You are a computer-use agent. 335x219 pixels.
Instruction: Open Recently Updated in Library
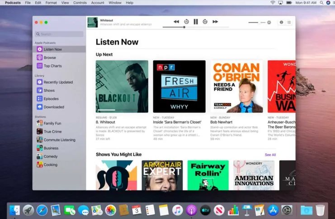59,82
